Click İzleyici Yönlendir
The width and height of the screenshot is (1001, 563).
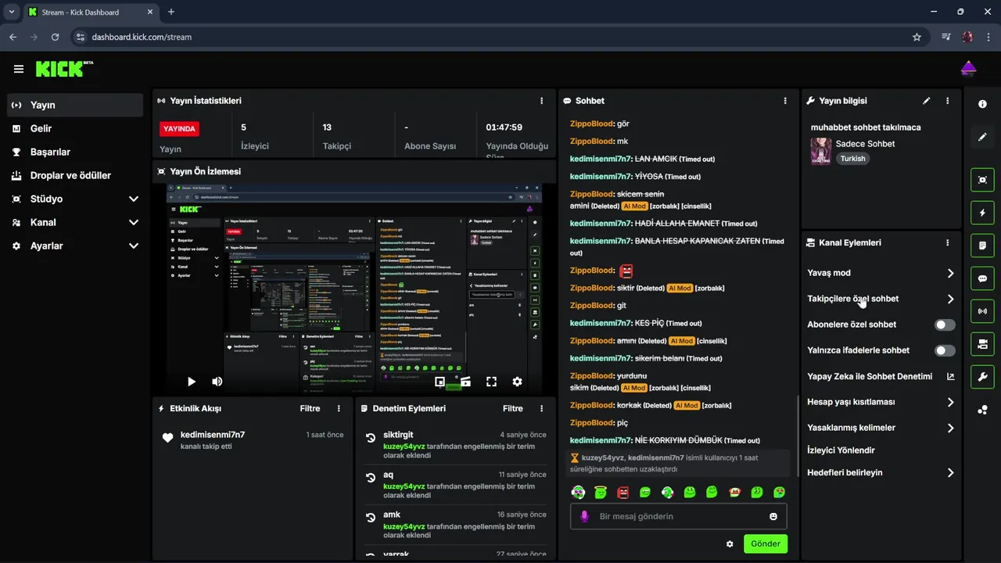(x=841, y=450)
